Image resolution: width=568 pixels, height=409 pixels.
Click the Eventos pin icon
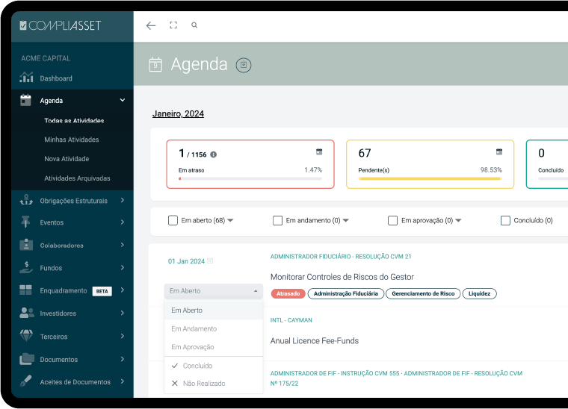click(25, 222)
